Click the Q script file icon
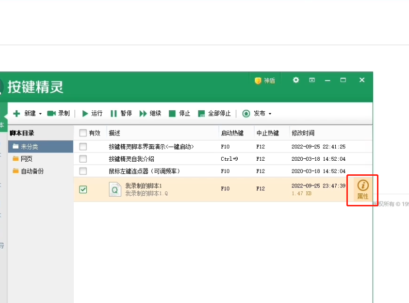 [115, 189]
